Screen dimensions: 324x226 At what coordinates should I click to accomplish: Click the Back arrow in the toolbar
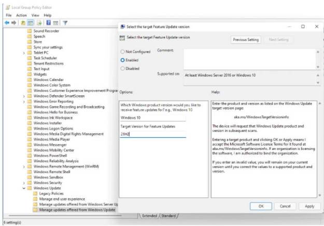(x=7, y=23)
